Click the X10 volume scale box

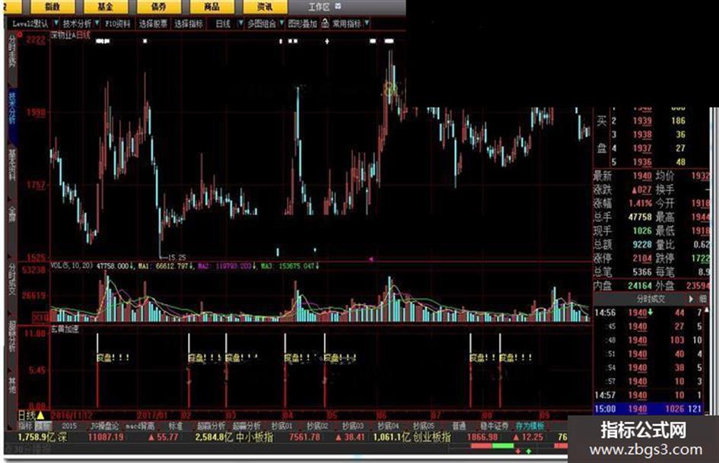click(41, 317)
